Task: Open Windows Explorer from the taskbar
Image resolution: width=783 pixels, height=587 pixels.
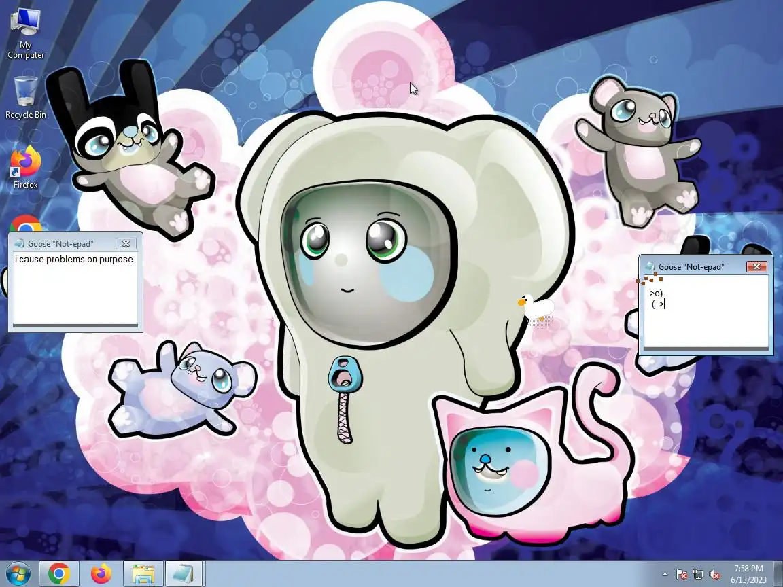Action: pos(143,574)
